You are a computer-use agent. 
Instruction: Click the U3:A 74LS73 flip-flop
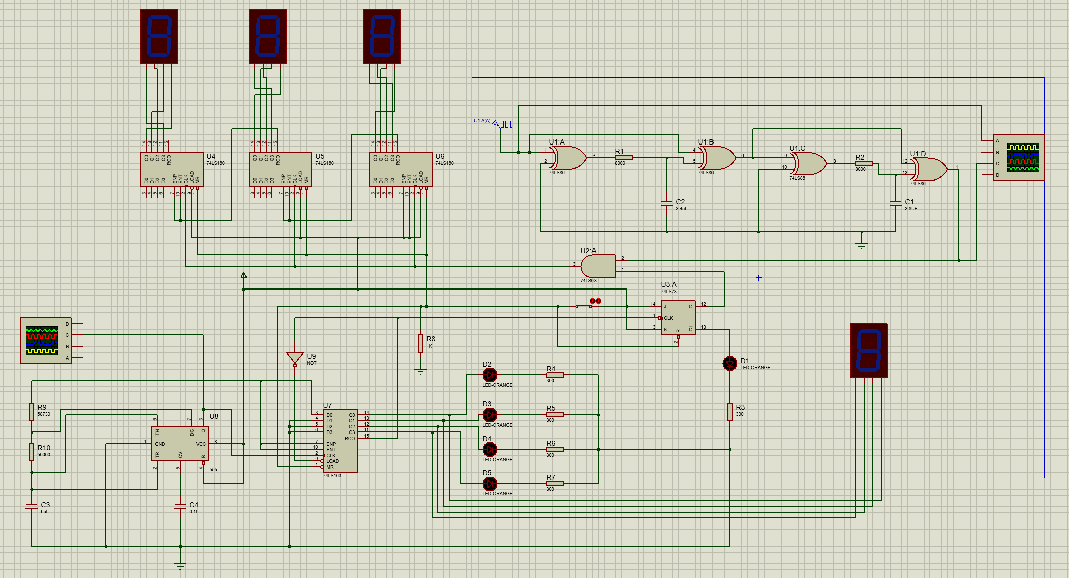coord(678,317)
